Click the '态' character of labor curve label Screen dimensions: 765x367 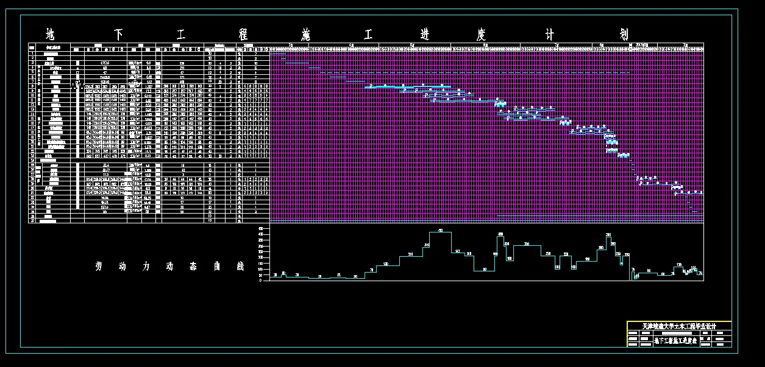193,267
